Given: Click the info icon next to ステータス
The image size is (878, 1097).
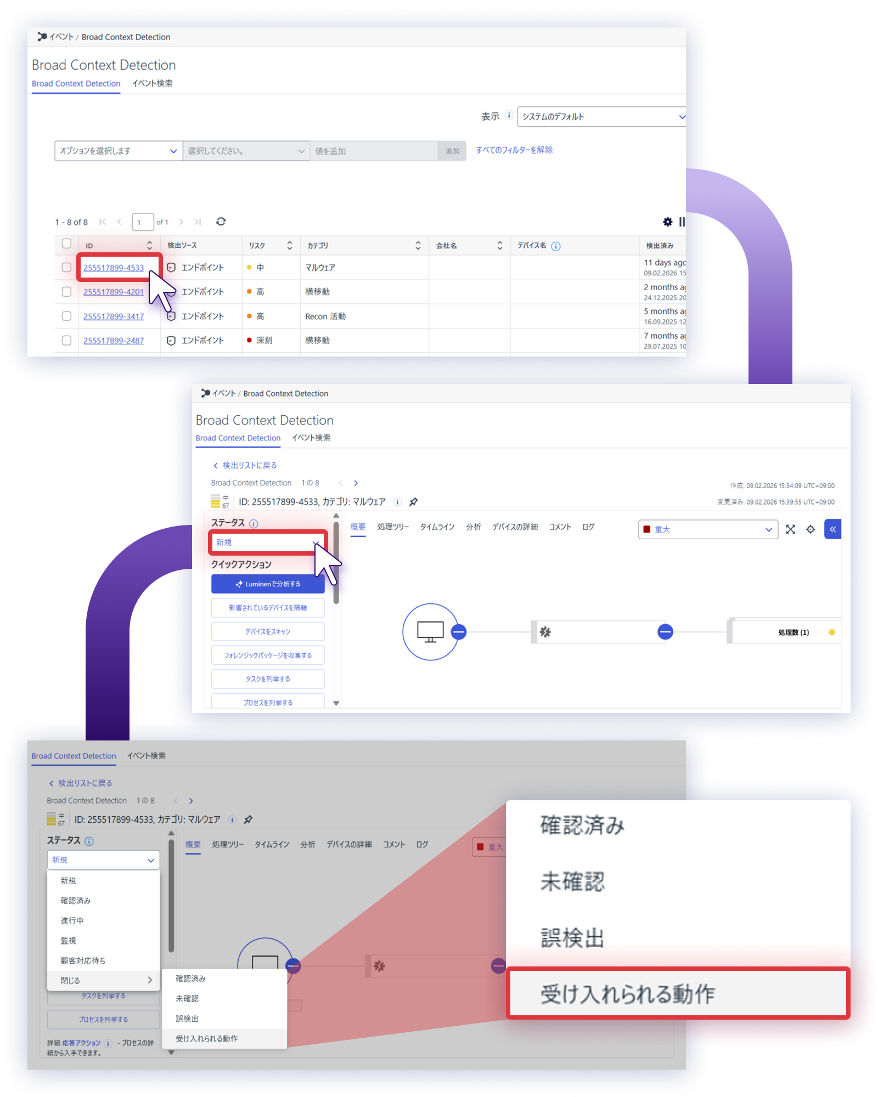Looking at the screenshot, I should tap(253, 523).
